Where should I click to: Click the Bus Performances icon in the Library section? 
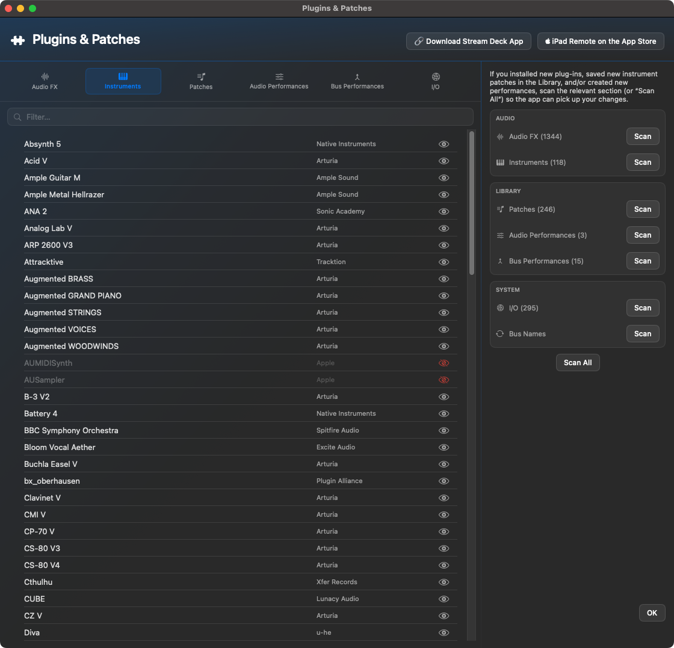pyautogui.click(x=500, y=261)
